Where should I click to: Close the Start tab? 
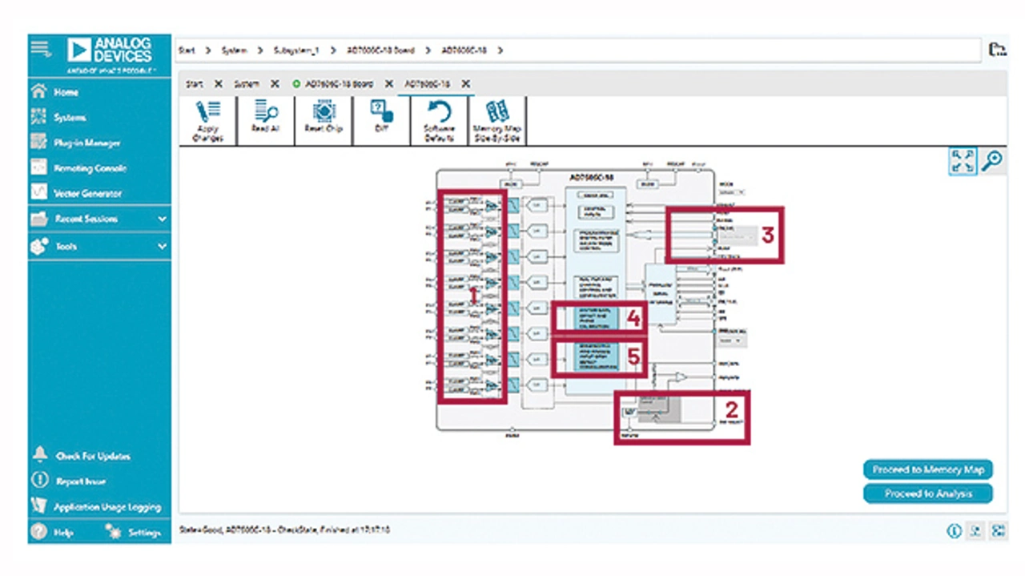(x=219, y=84)
